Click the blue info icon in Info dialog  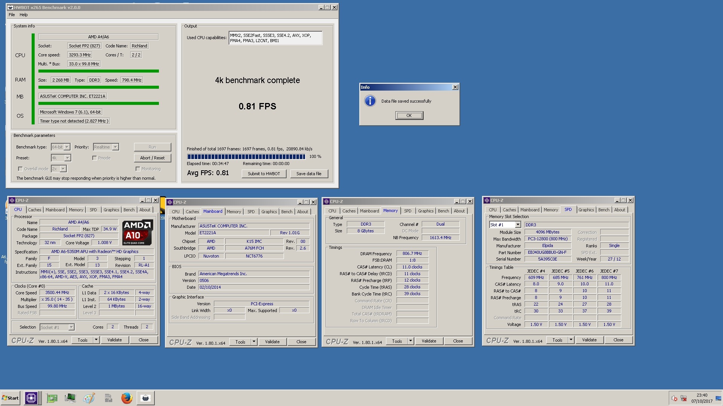tap(370, 101)
